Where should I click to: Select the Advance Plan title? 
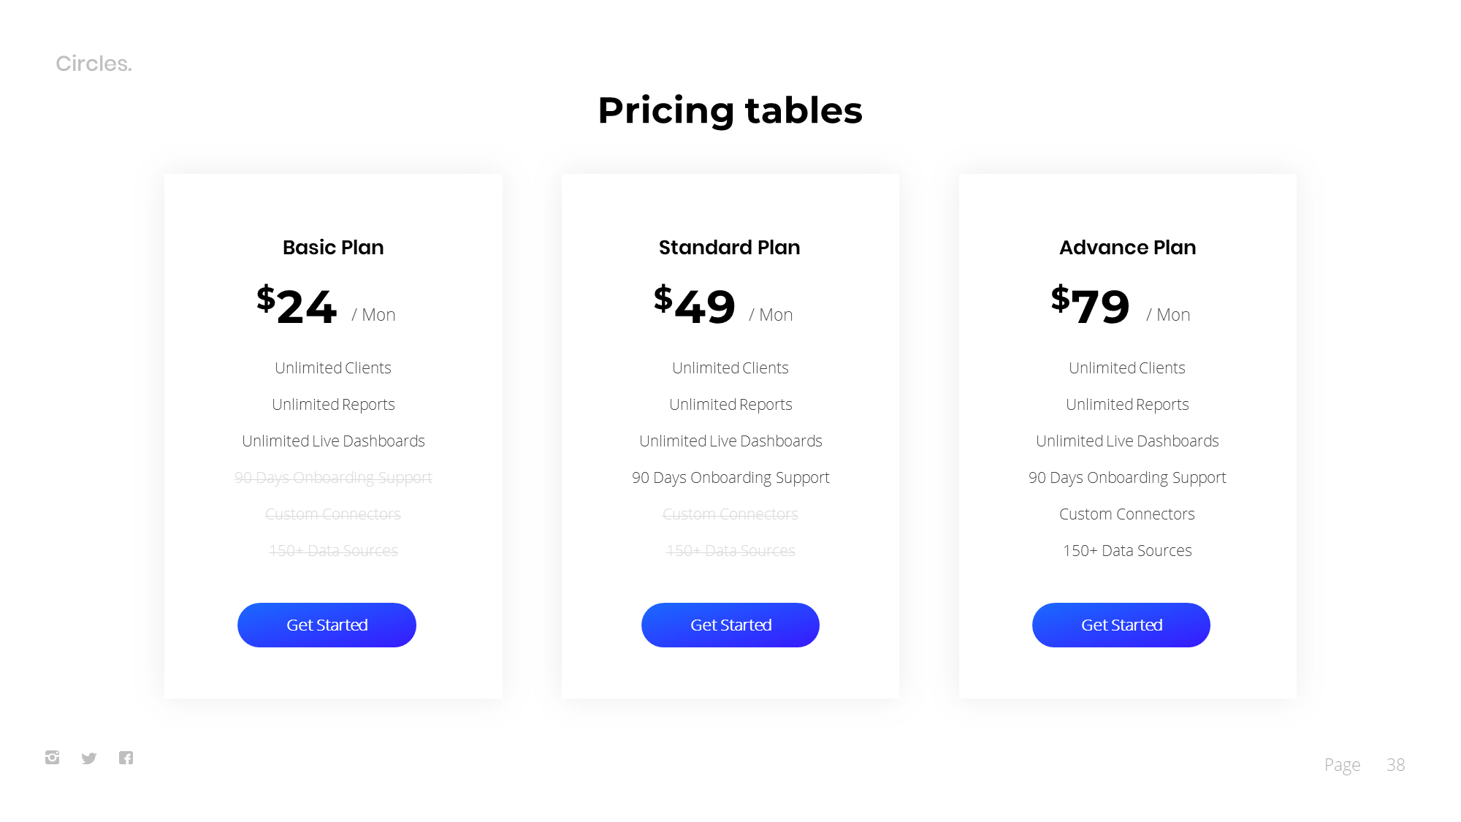[x=1127, y=248]
